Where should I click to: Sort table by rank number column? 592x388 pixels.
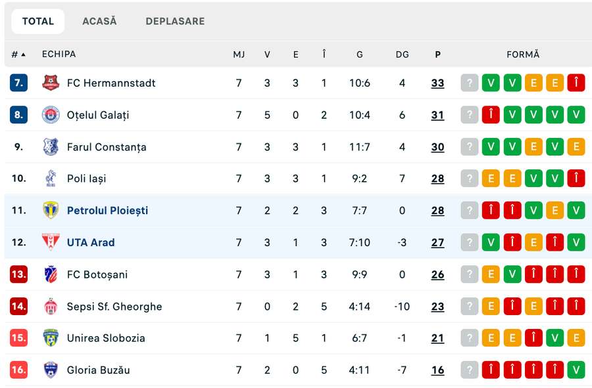18,54
